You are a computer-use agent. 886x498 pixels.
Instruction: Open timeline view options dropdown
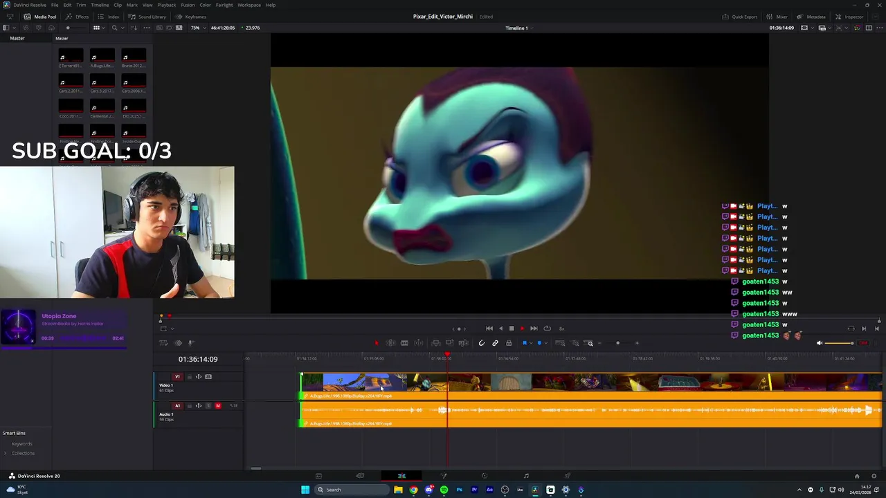[x=165, y=343]
